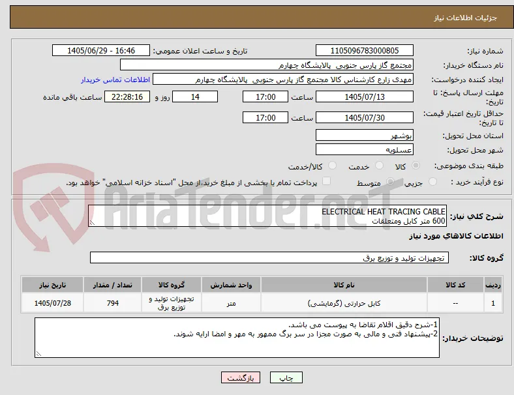Open the اطلاعات تماس خریدار link
Viewport: 514px width, 395px height.
click(115, 80)
